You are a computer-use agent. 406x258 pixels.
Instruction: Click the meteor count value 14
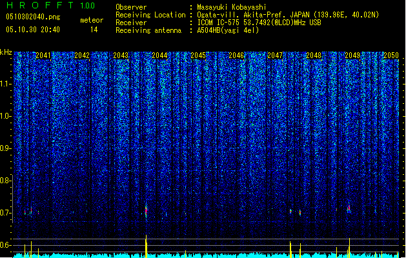point(94,30)
